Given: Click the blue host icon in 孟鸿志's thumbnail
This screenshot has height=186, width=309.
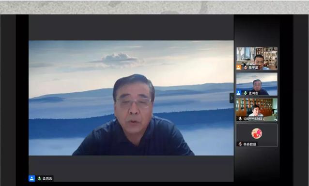Looking at the screenshot, I should (239, 93).
